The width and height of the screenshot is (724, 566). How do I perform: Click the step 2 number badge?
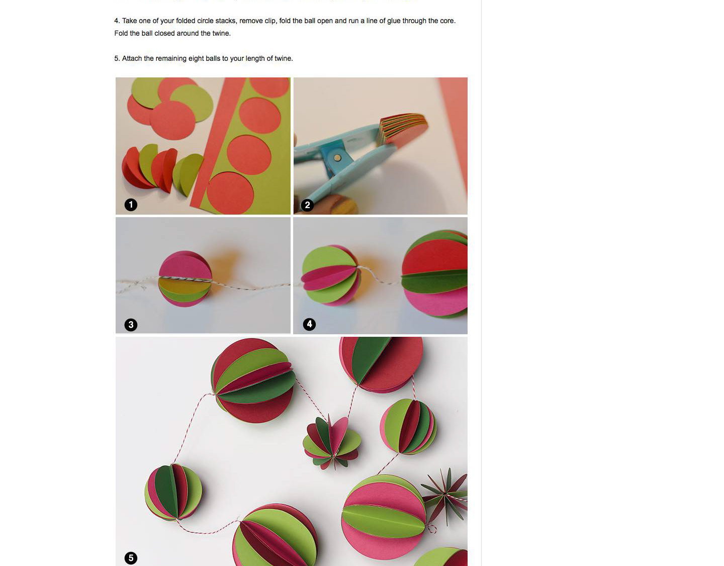click(x=307, y=205)
